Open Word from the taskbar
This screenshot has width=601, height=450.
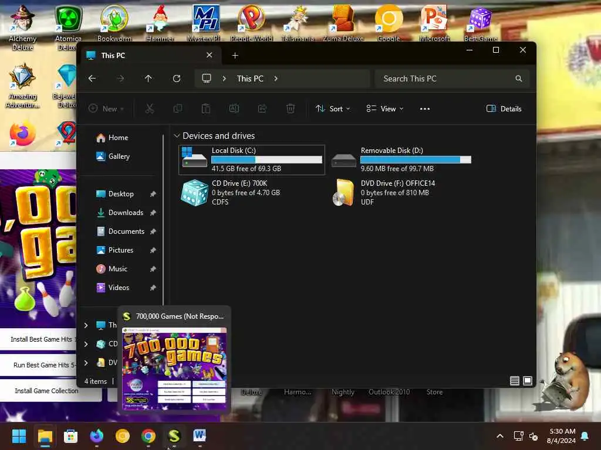pyautogui.click(x=200, y=436)
